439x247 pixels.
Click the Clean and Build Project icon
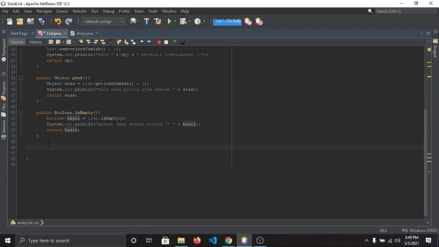(158, 21)
